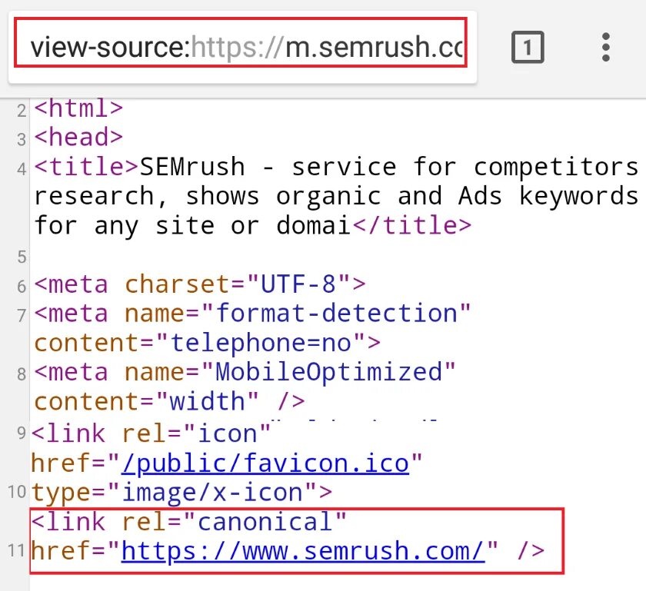Click line number 2 in gutter
Viewport: 646px width, 591px height.
pyautogui.click(x=22, y=111)
